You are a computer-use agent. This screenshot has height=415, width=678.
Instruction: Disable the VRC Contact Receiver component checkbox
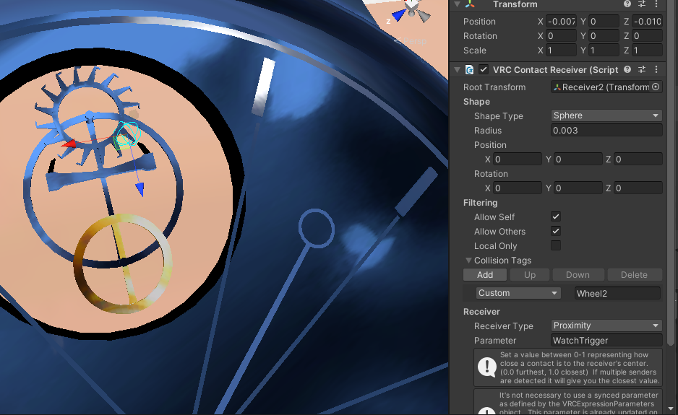click(x=484, y=70)
